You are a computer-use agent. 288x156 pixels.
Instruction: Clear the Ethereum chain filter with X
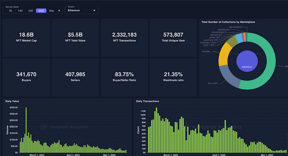[x=94, y=10]
